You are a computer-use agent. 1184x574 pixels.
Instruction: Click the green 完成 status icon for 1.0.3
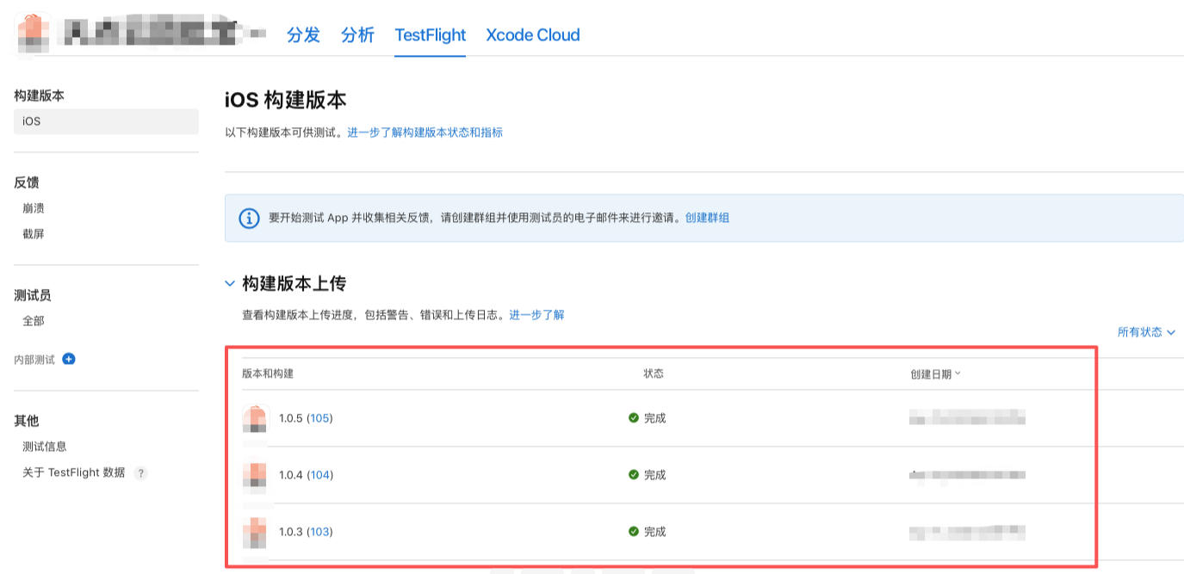click(x=634, y=532)
